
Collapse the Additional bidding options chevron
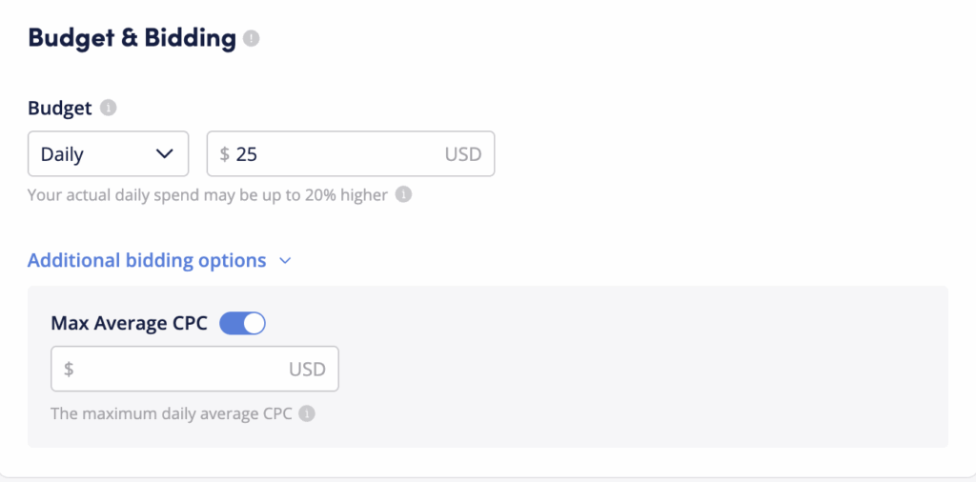pyautogui.click(x=285, y=261)
